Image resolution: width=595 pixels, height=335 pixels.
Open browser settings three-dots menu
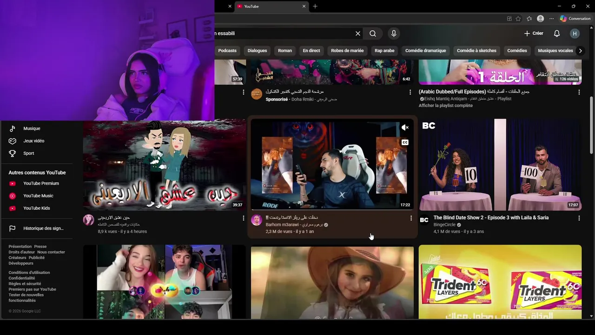point(551,19)
